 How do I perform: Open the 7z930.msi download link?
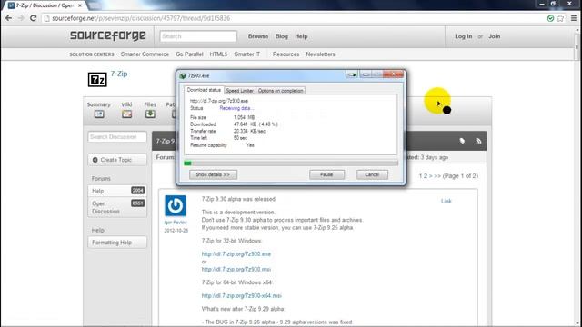(x=236, y=269)
